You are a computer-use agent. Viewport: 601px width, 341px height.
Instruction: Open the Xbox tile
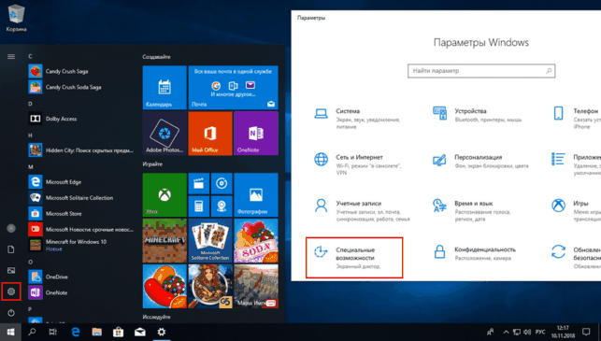coord(165,194)
